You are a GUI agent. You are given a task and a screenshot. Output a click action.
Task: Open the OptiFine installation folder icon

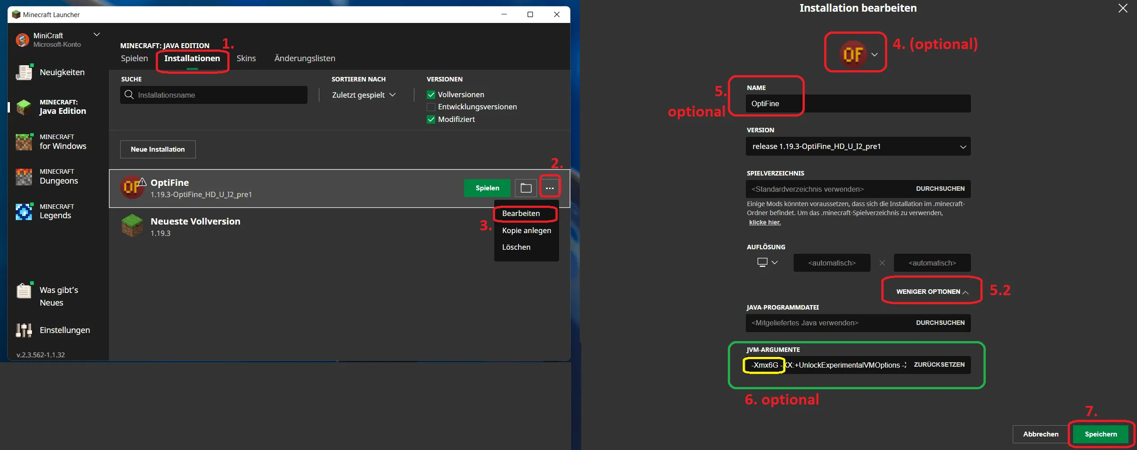[526, 188]
